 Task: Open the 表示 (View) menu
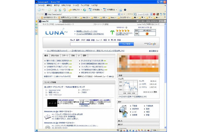point(57,5)
